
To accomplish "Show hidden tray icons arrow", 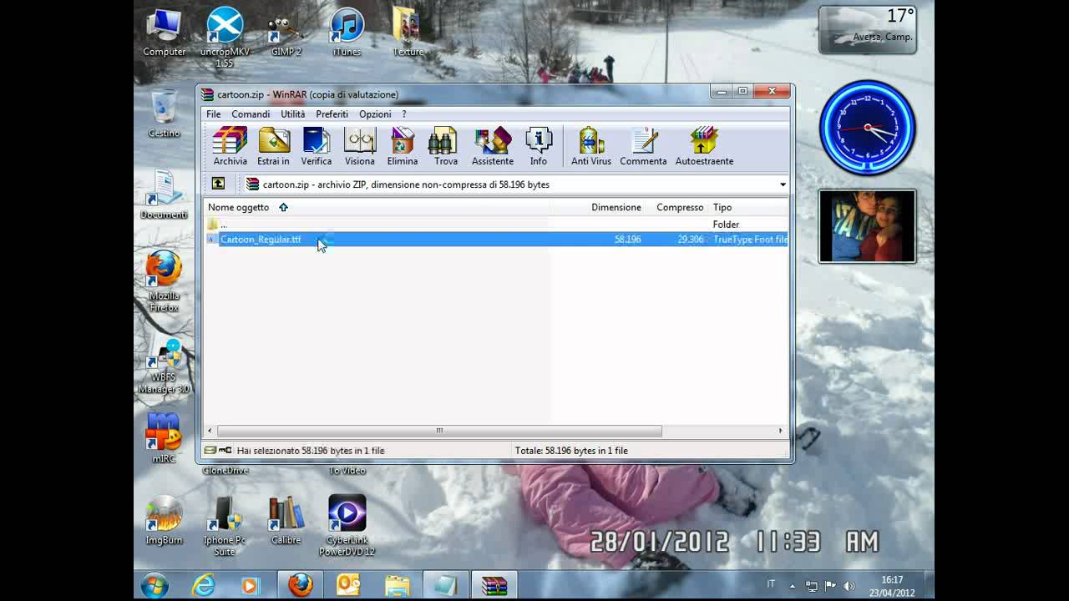I will (x=792, y=586).
